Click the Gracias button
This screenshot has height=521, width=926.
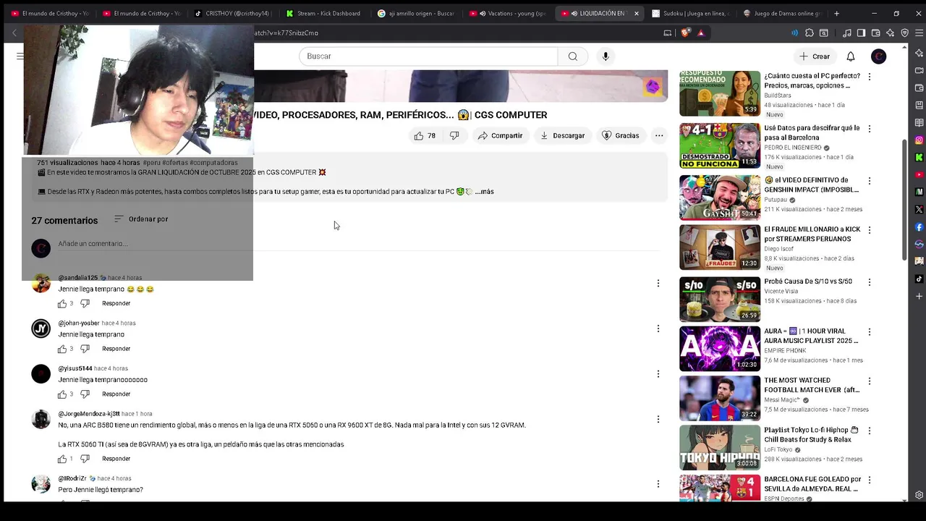(620, 135)
